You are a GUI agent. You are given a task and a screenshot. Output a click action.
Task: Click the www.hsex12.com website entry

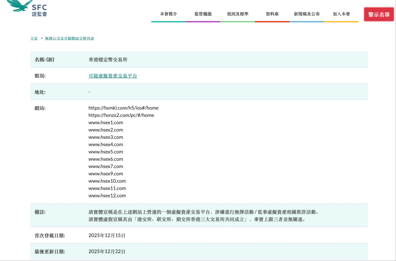point(107,196)
